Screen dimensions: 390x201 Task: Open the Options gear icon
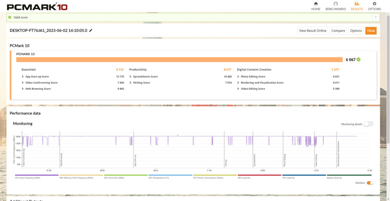coord(374,4)
